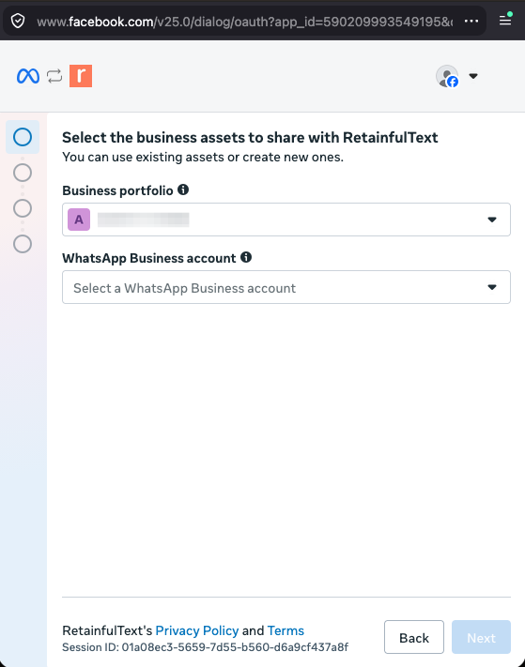The image size is (525, 667).
Task: Open RetainfulText's Privacy Policy link
Action: pyautogui.click(x=196, y=630)
